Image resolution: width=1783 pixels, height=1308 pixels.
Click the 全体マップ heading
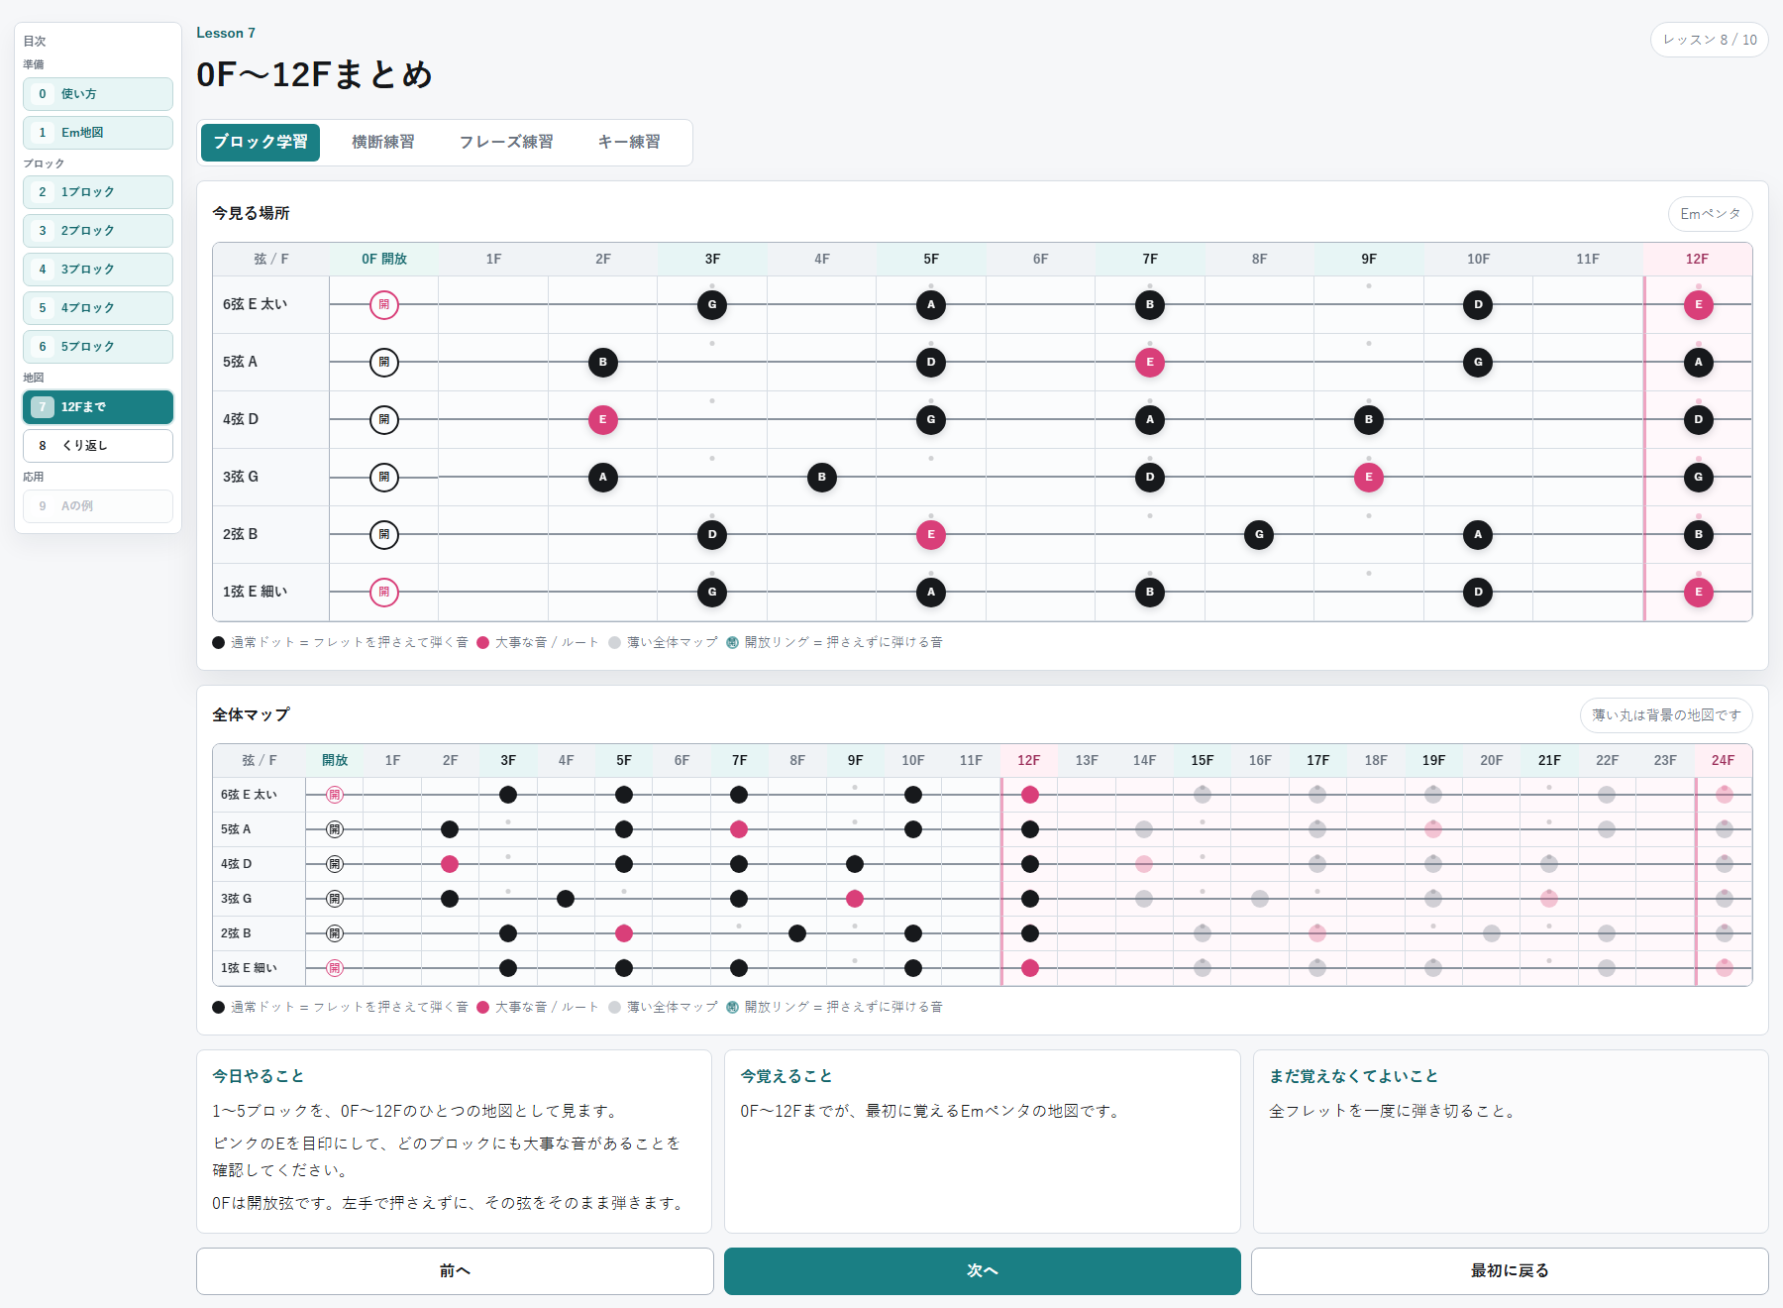pos(252,715)
